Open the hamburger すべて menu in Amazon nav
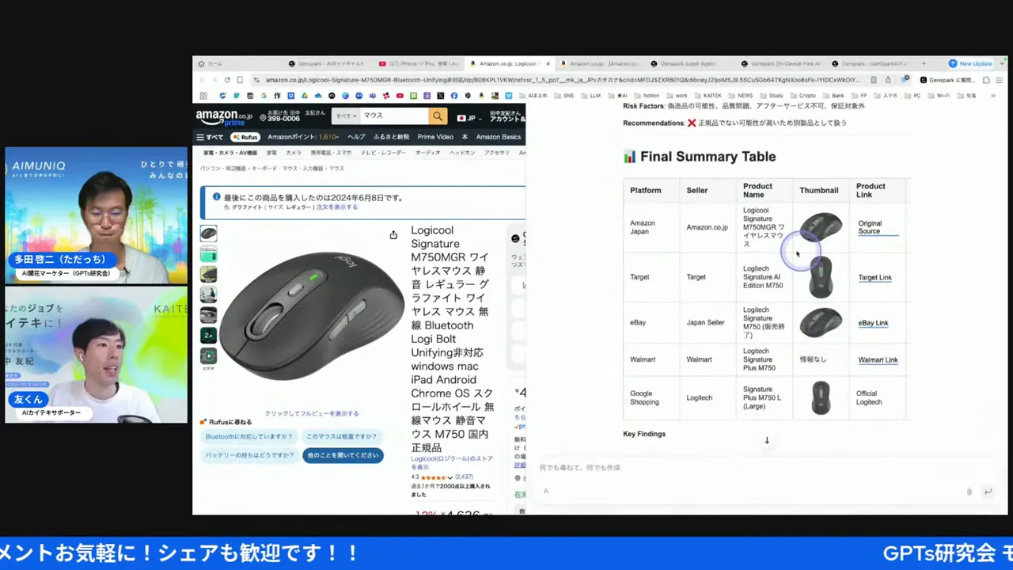The width and height of the screenshot is (1013, 570). (210, 137)
